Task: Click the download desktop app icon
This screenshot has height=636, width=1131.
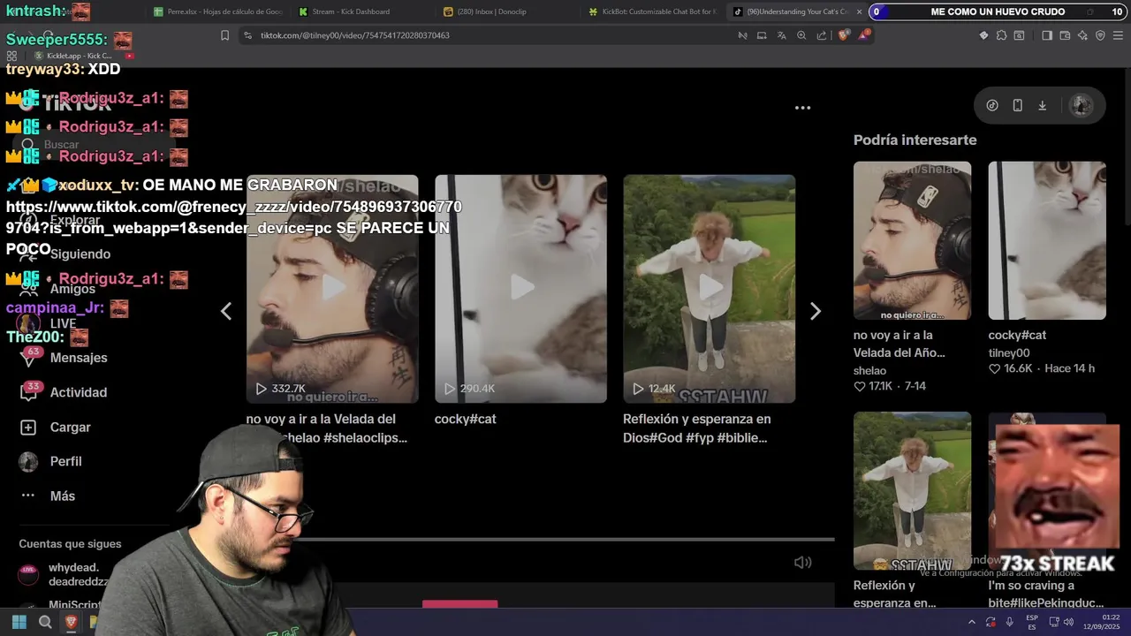Action: pyautogui.click(x=1042, y=105)
